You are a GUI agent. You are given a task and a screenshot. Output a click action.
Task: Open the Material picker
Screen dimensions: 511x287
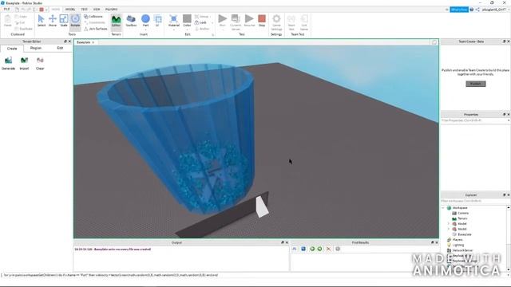click(x=174, y=21)
